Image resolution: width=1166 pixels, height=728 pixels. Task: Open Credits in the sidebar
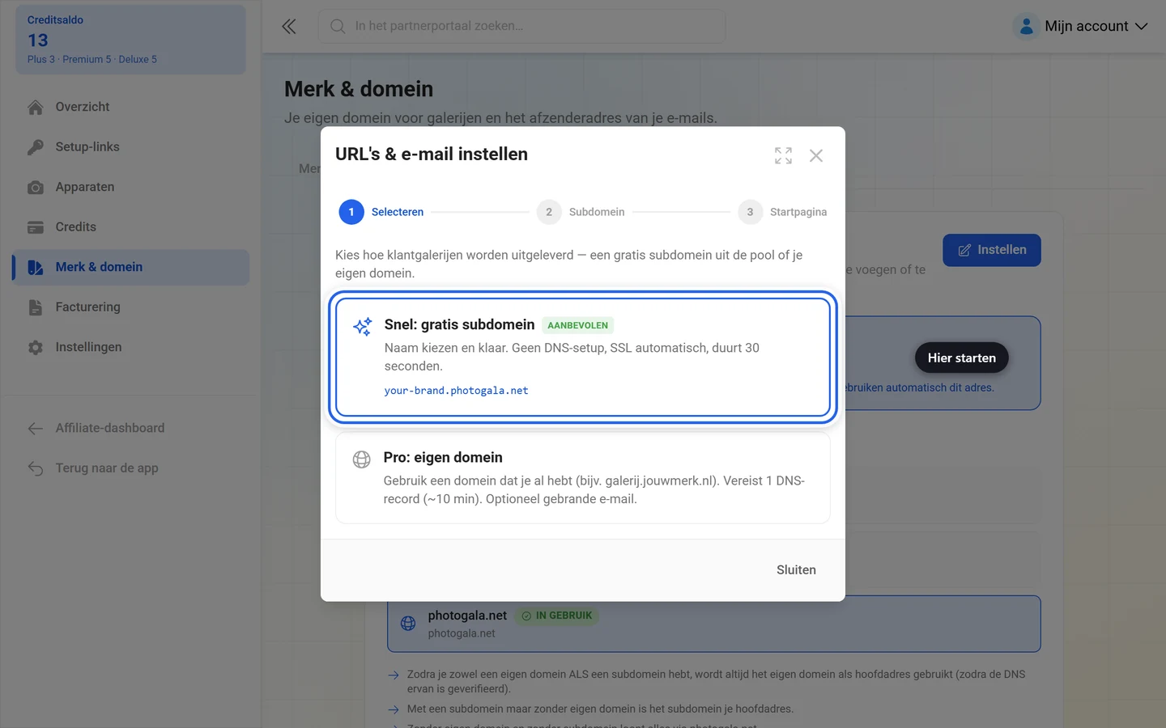pyautogui.click(x=131, y=227)
